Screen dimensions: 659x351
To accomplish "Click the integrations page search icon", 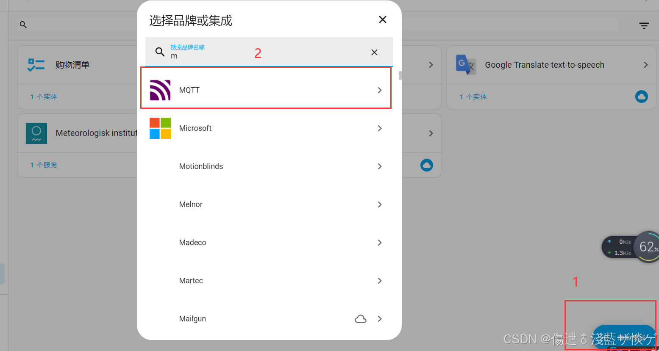I will coord(23,25).
